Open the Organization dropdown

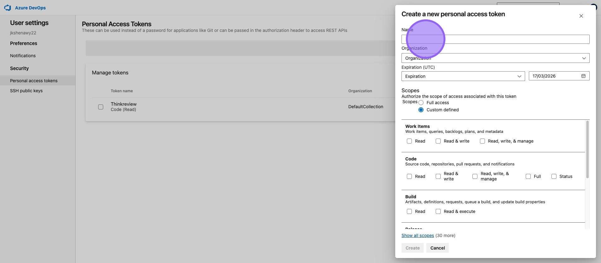point(495,58)
